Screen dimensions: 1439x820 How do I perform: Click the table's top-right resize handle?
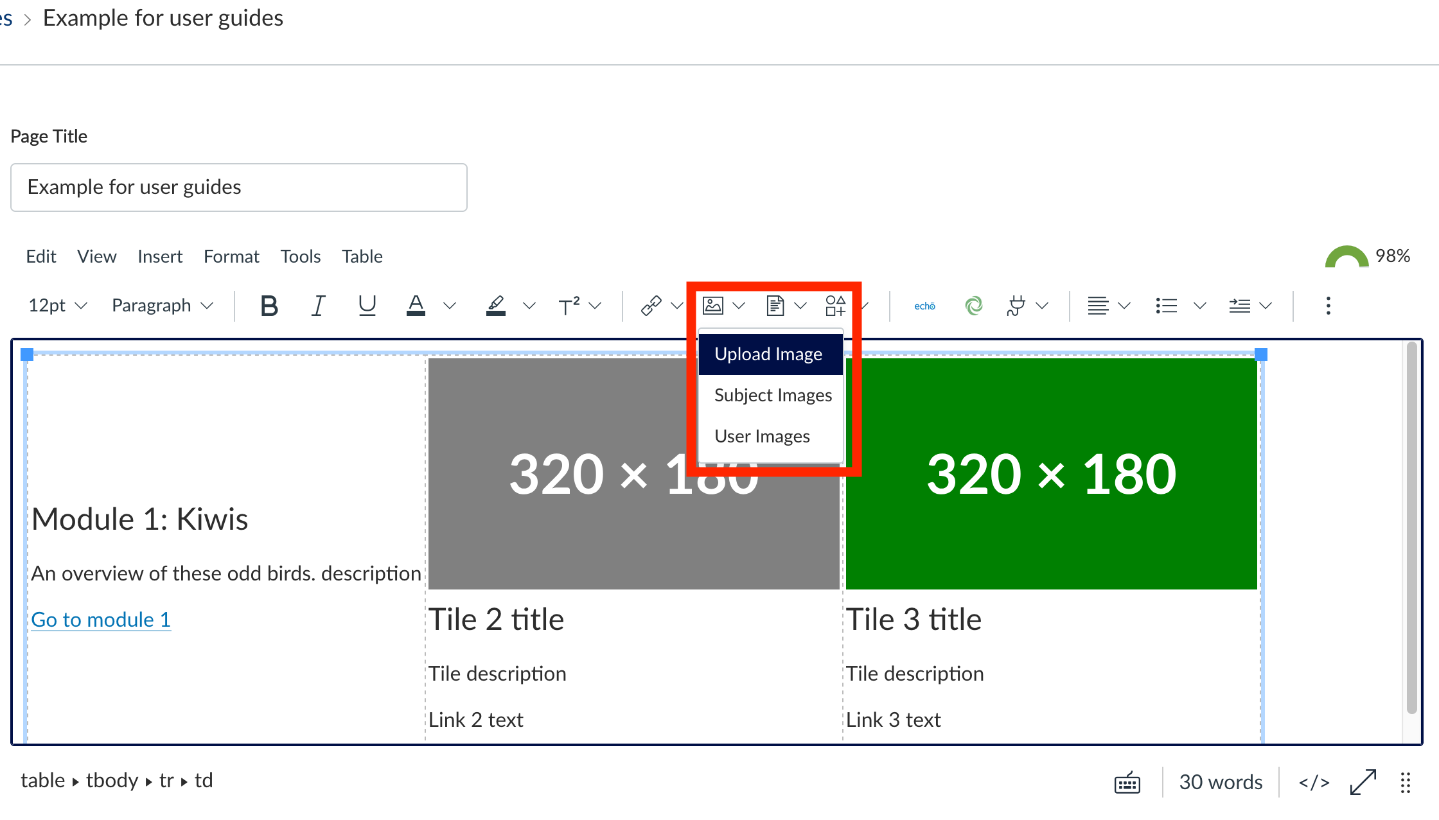[x=1261, y=354]
